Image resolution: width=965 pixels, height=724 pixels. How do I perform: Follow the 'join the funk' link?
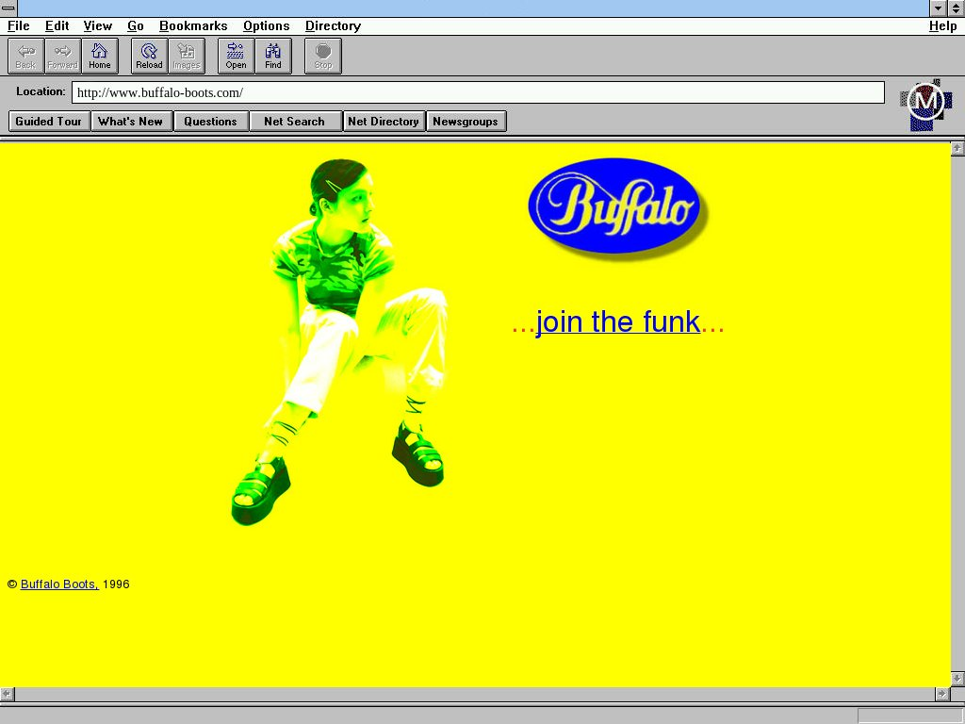point(617,322)
